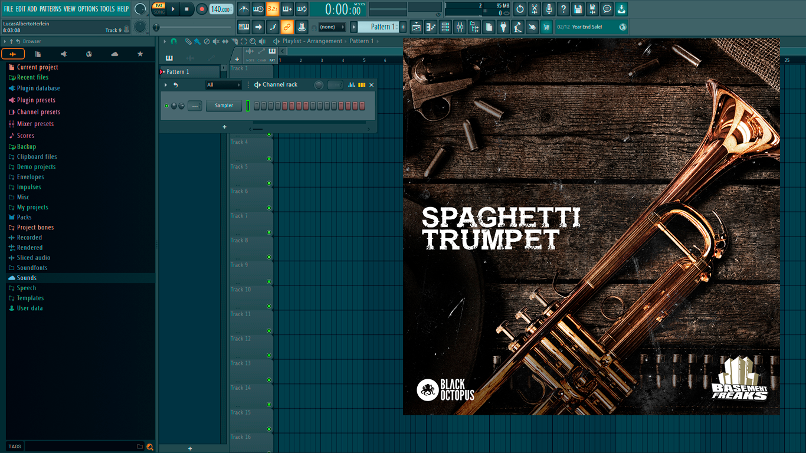Screen dimensions: 806x453
Task: Open the EDIT menu
Action: (21, 9)
